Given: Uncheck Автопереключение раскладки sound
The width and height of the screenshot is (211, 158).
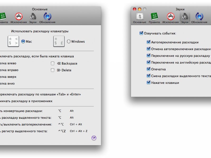Looking at the screenshot, I should coord(148,42).
